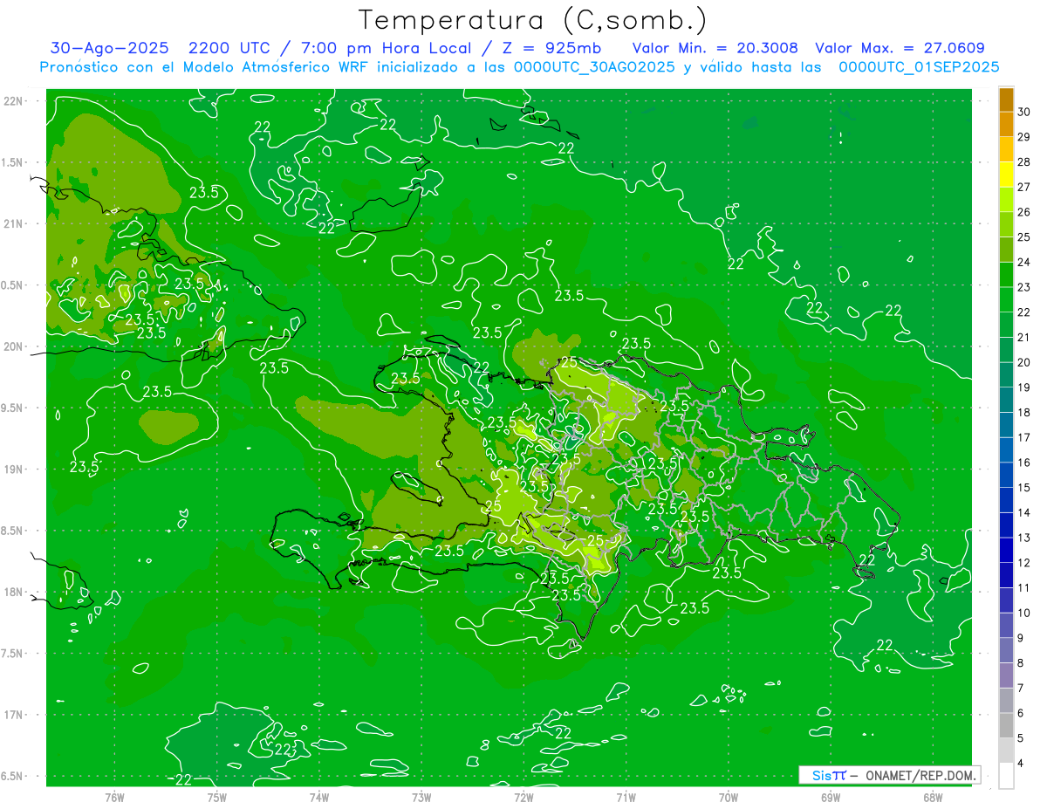Select the yellow color band between 27 and 28
This screenshot has width=1047, height=809.
[1006, 175]
